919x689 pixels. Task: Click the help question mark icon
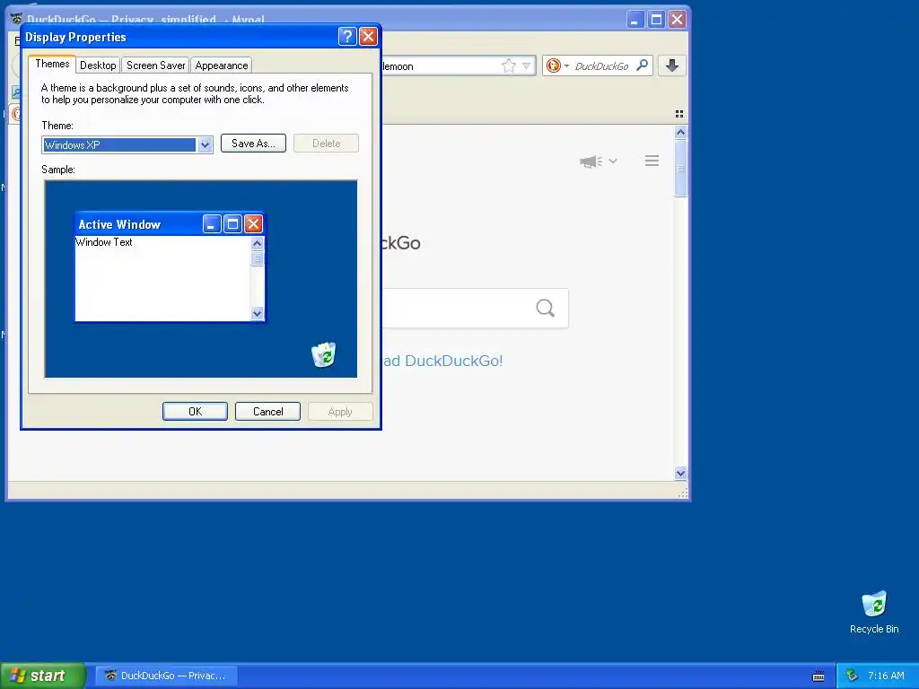point(347,37)
